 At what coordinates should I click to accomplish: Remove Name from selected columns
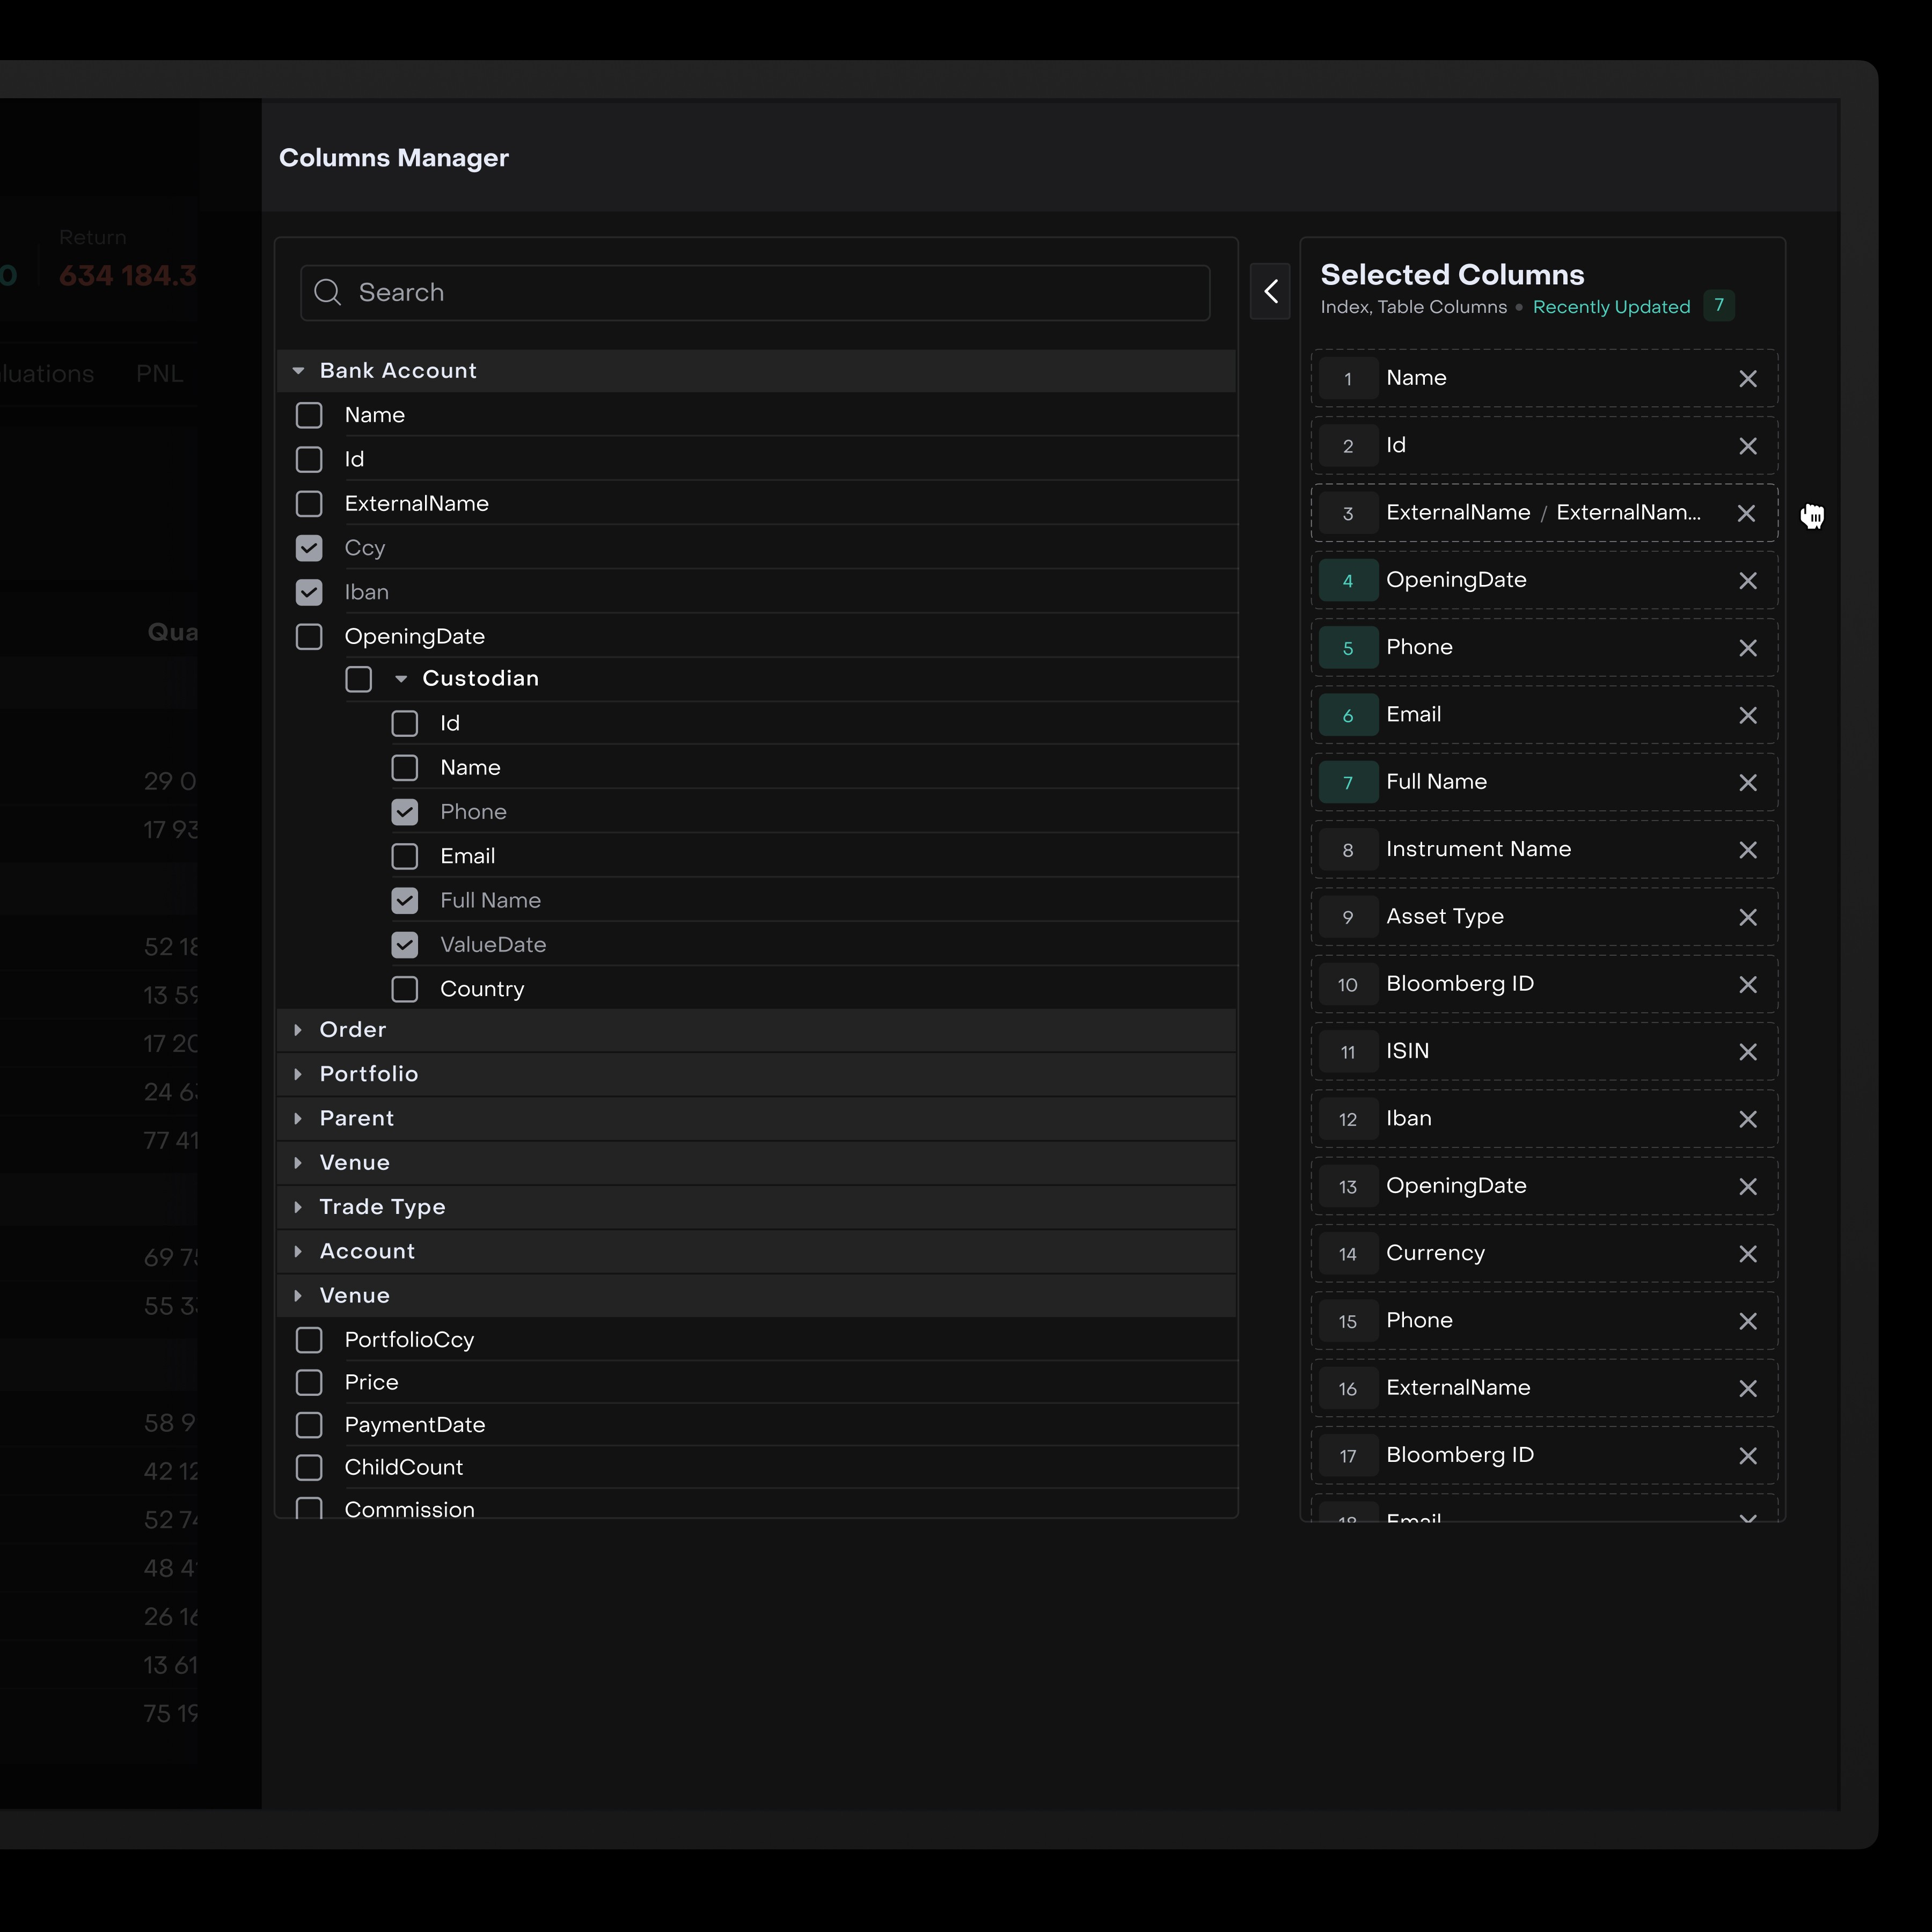[1747, 379]
